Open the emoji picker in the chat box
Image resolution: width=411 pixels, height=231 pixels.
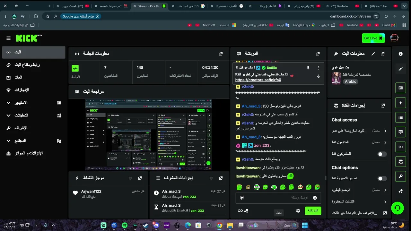tap(315, 198)
